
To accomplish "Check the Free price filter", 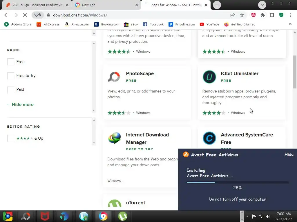I will pos(11,62).
